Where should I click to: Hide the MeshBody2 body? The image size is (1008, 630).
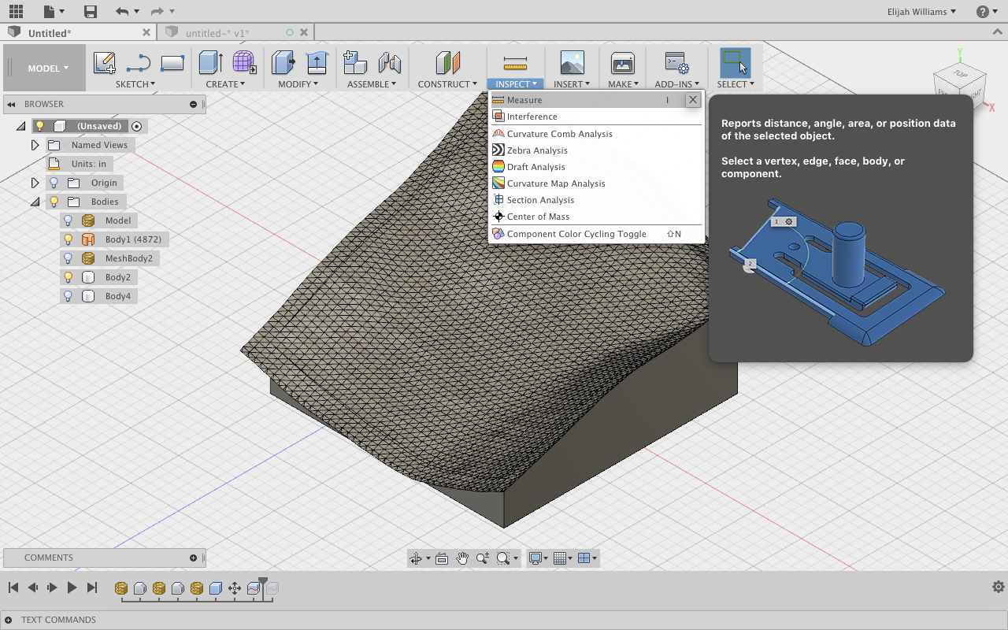point(68,258)
